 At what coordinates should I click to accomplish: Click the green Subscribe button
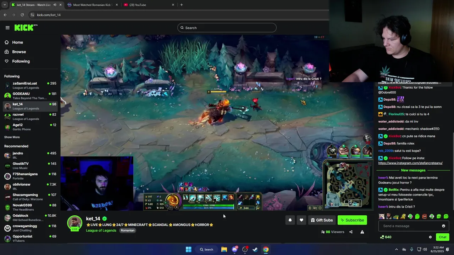click(352, 220)
